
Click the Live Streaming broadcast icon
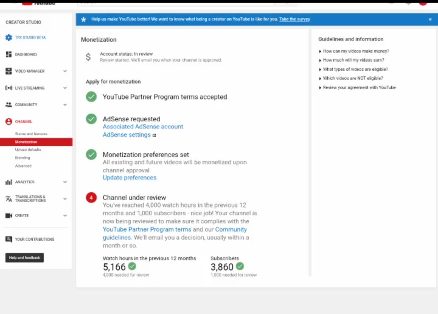tap(9, 88)
